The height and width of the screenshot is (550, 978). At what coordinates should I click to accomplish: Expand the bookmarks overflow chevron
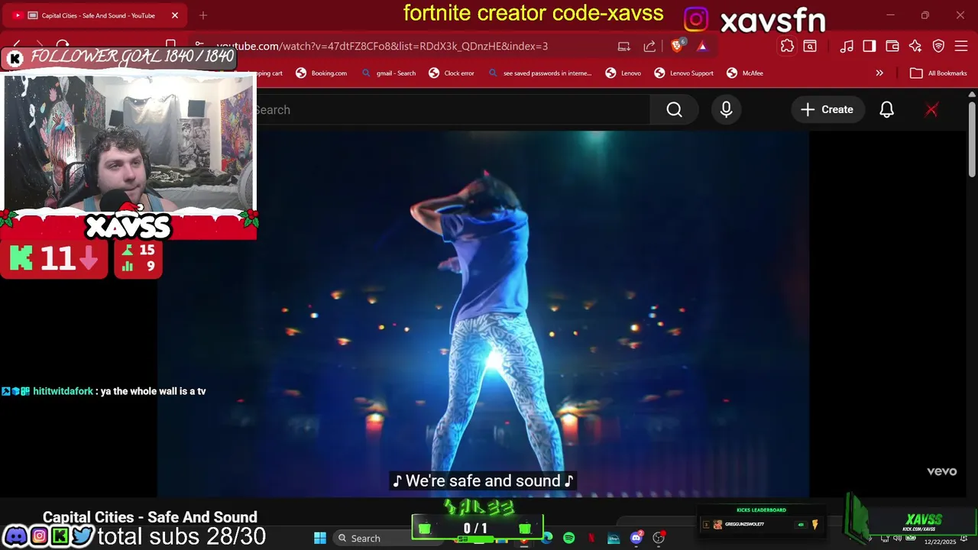tap(879, 73)
